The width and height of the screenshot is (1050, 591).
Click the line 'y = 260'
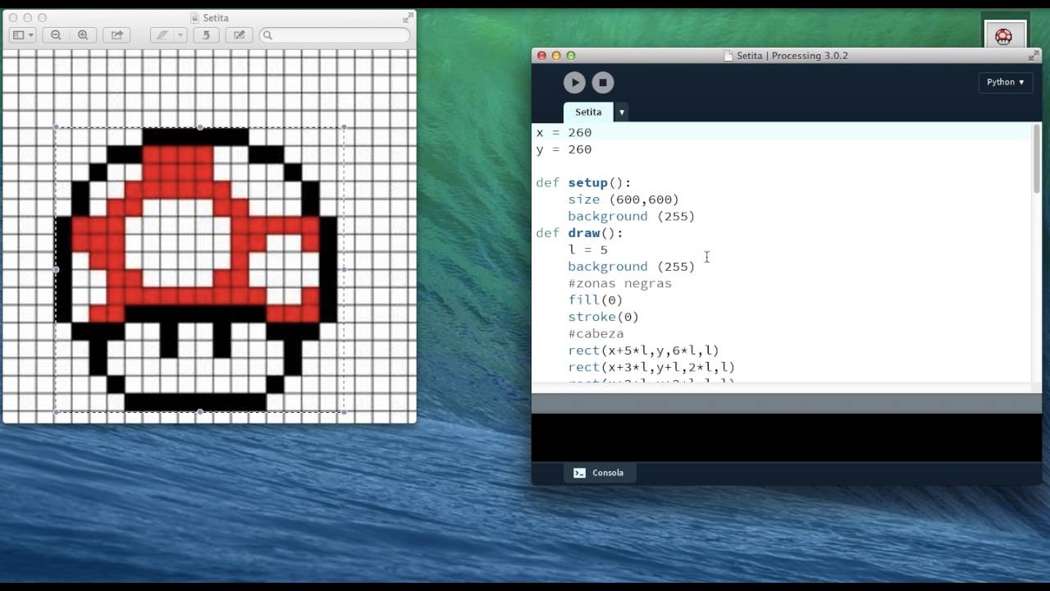pyautogui.click(x=564, y=149)
